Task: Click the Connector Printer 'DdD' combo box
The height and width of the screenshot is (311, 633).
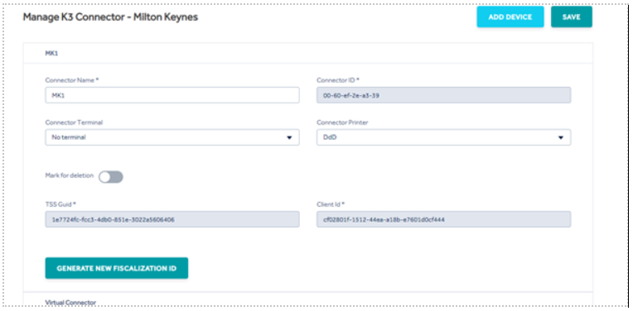Action: tap(443, 137)
